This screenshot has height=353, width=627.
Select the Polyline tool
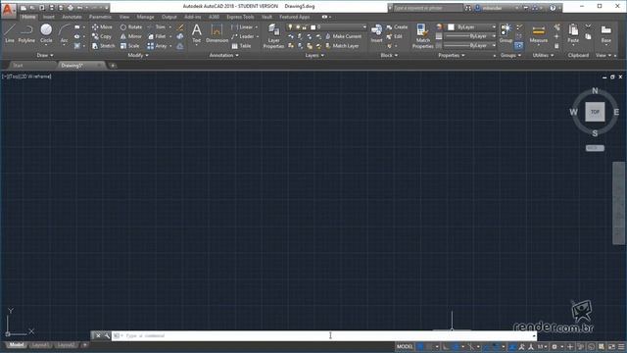[26, 33]
